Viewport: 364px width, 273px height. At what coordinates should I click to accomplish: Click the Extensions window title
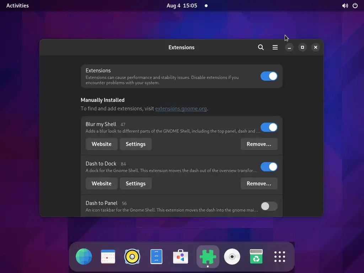click(x=182, y=47)
